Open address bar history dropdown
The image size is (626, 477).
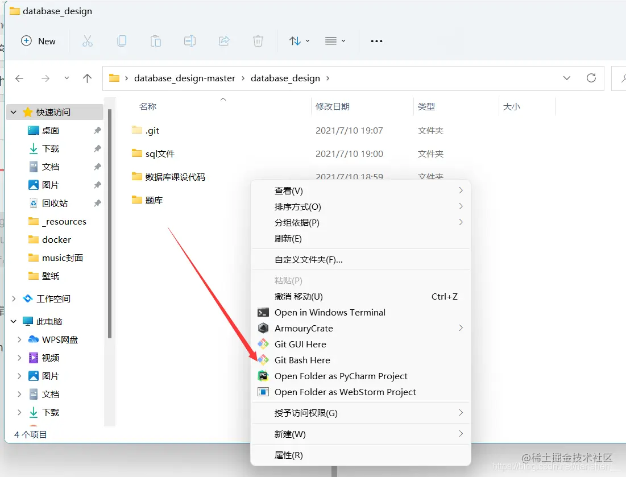tap(566, 78)
